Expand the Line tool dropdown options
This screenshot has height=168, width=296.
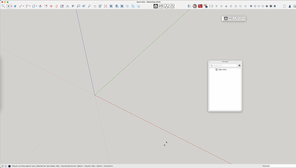point(23,6)
